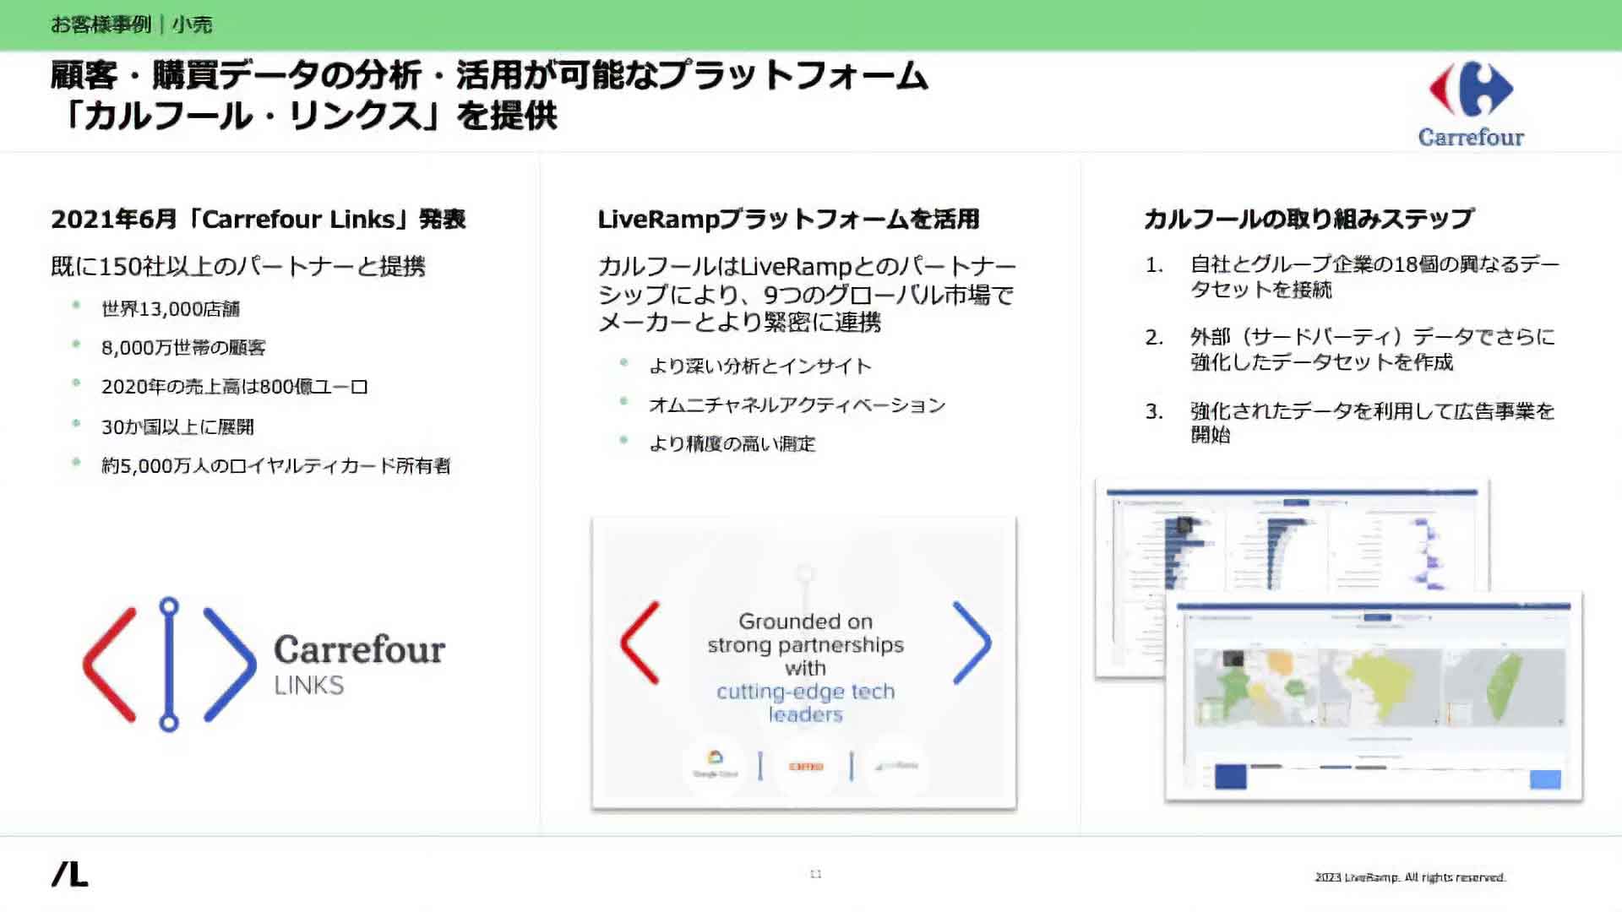
Task: Select the black square marker on the bar chart dashboard
Action: point(1183,525)
